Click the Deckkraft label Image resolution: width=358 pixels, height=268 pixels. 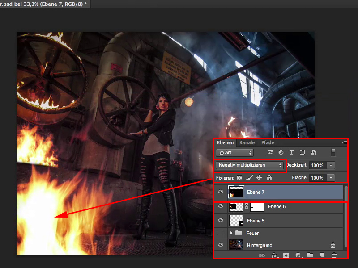tap(297, 165)
